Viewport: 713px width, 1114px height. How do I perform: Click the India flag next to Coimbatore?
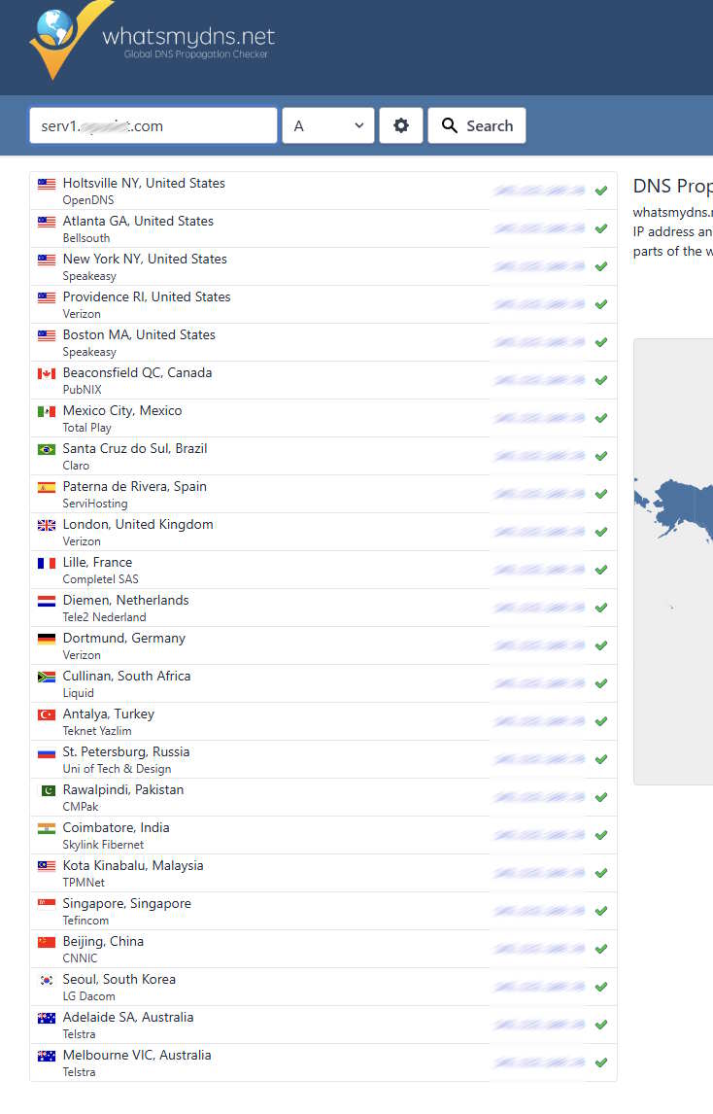point(47,828)
